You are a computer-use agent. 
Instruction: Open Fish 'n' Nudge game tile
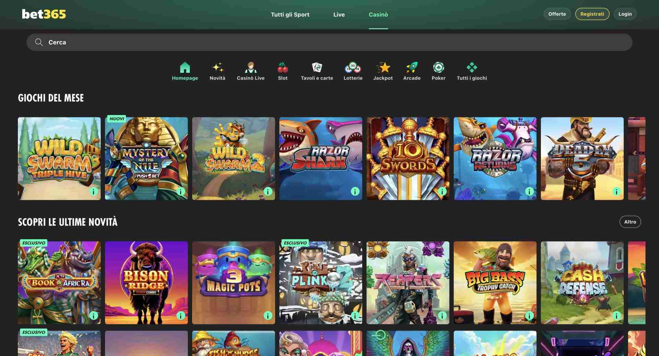pos(234,343)
